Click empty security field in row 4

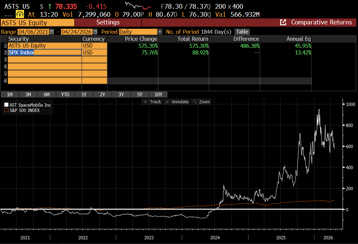point(45,67)
